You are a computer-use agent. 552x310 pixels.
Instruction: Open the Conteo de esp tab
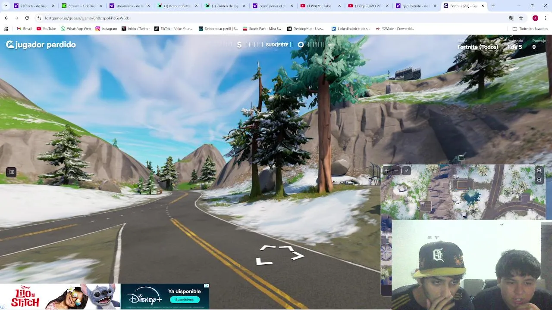[225, 6]
